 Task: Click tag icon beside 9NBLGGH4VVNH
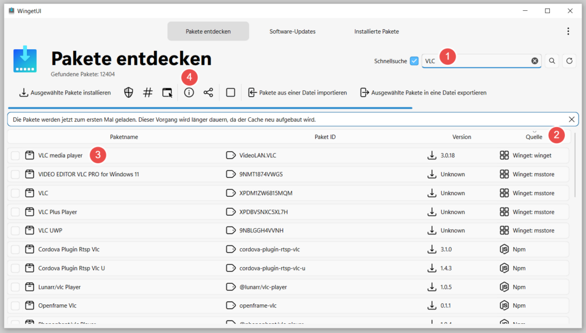pyautogui.click(x=231, y=230)
